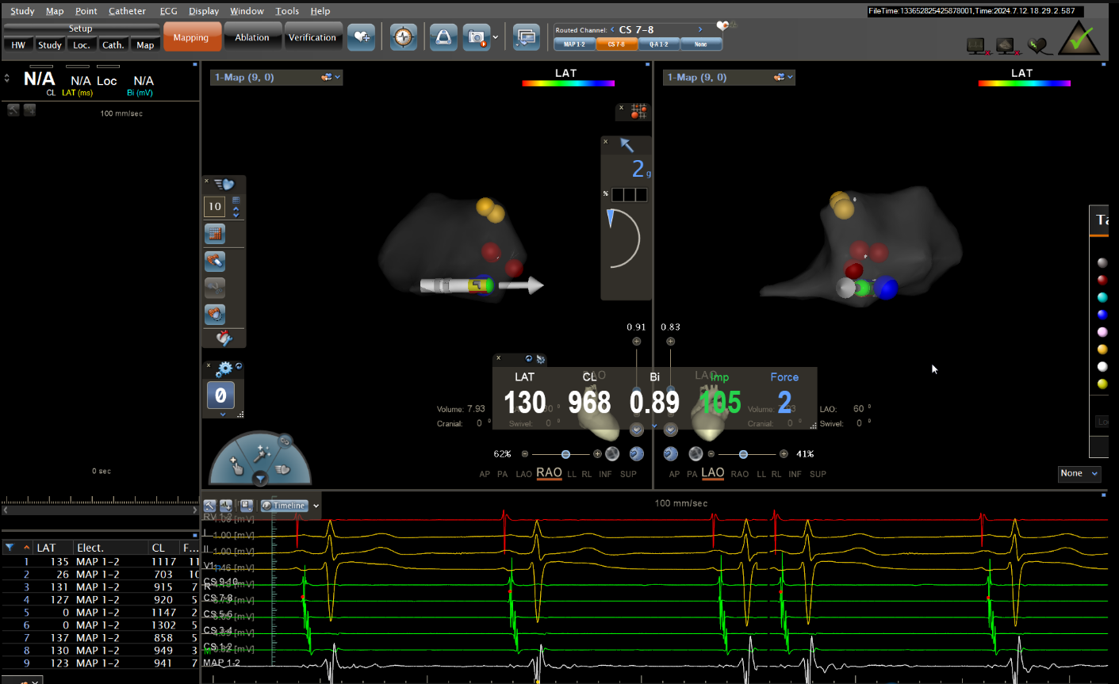Select the map eraser tool icon
1119x684 pixels.
click(215, 261)
